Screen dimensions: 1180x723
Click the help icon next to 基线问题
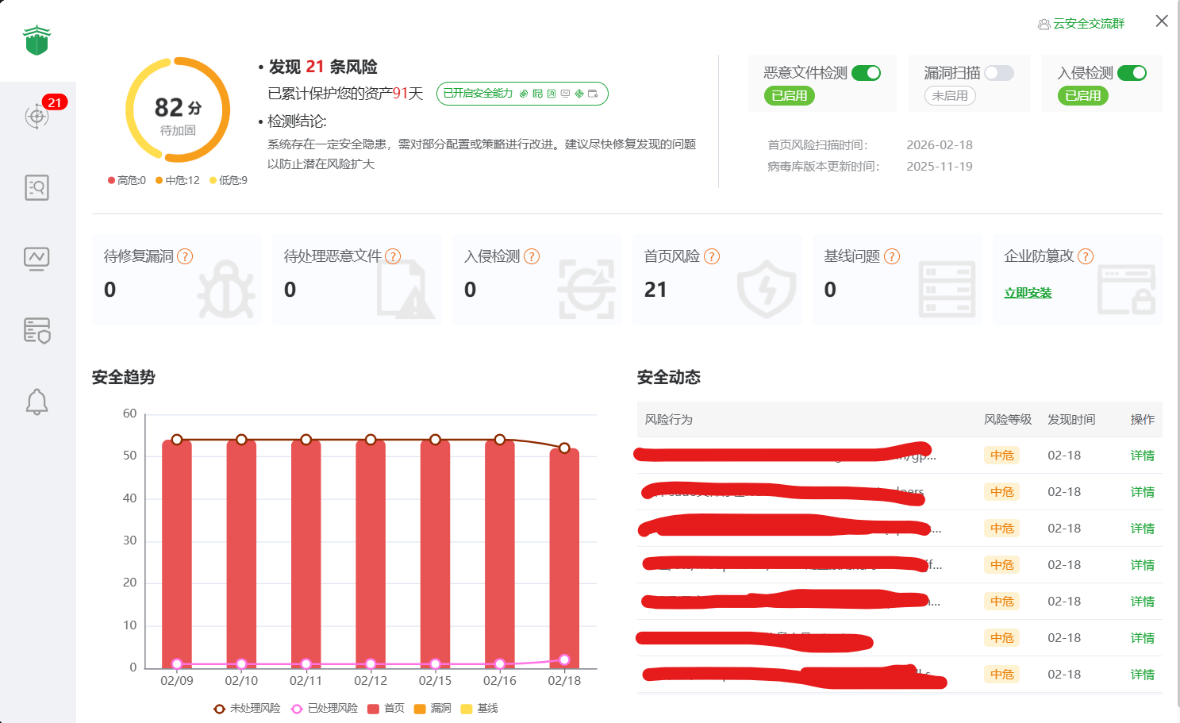click(x=892, y=256)
